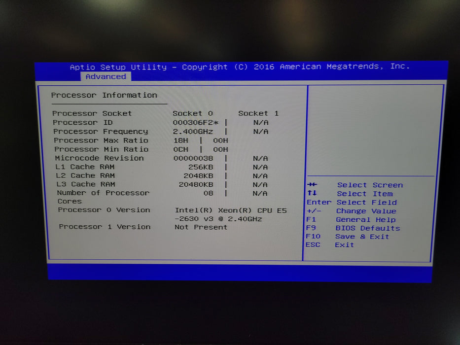
Task: Click the Processor Frequency label
Action: (x=101, y=132)
